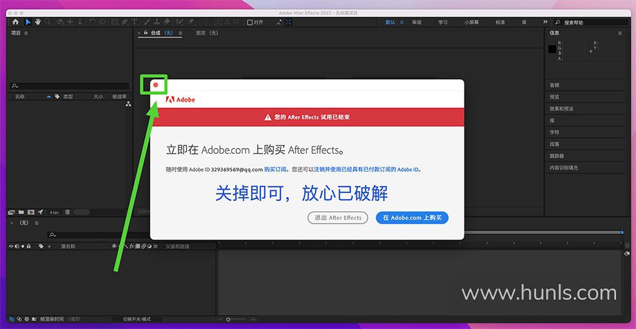Switch to the 审阅 workspace
Screen dimensions: 636x329
[x=417, y=23]
